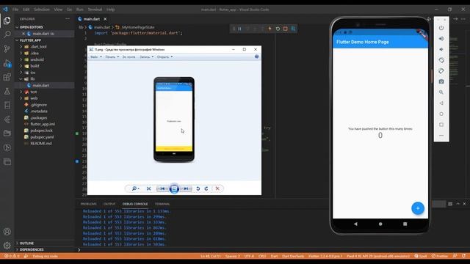Open pubspec.lock in the explorer
The width and height of the screenshot is (470, 264).
[x=41, y=131]
